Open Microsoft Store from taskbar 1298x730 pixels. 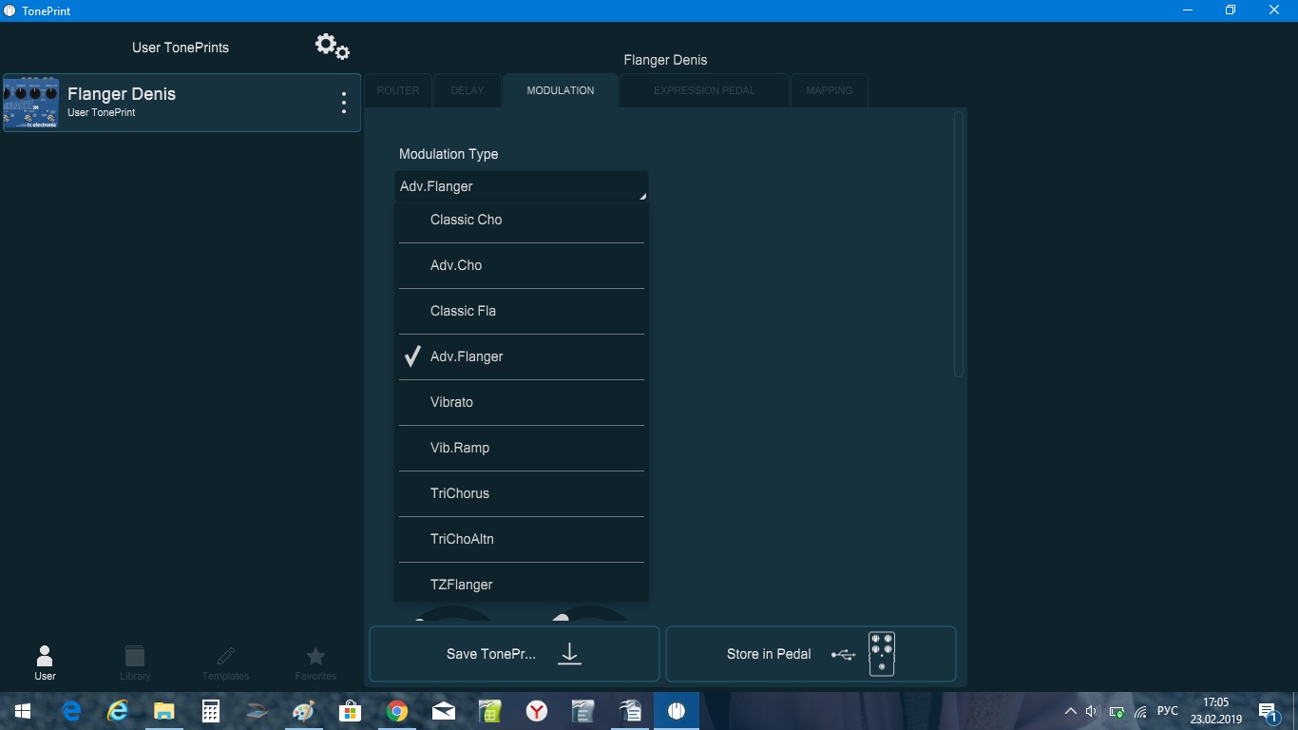pos(351,711)
